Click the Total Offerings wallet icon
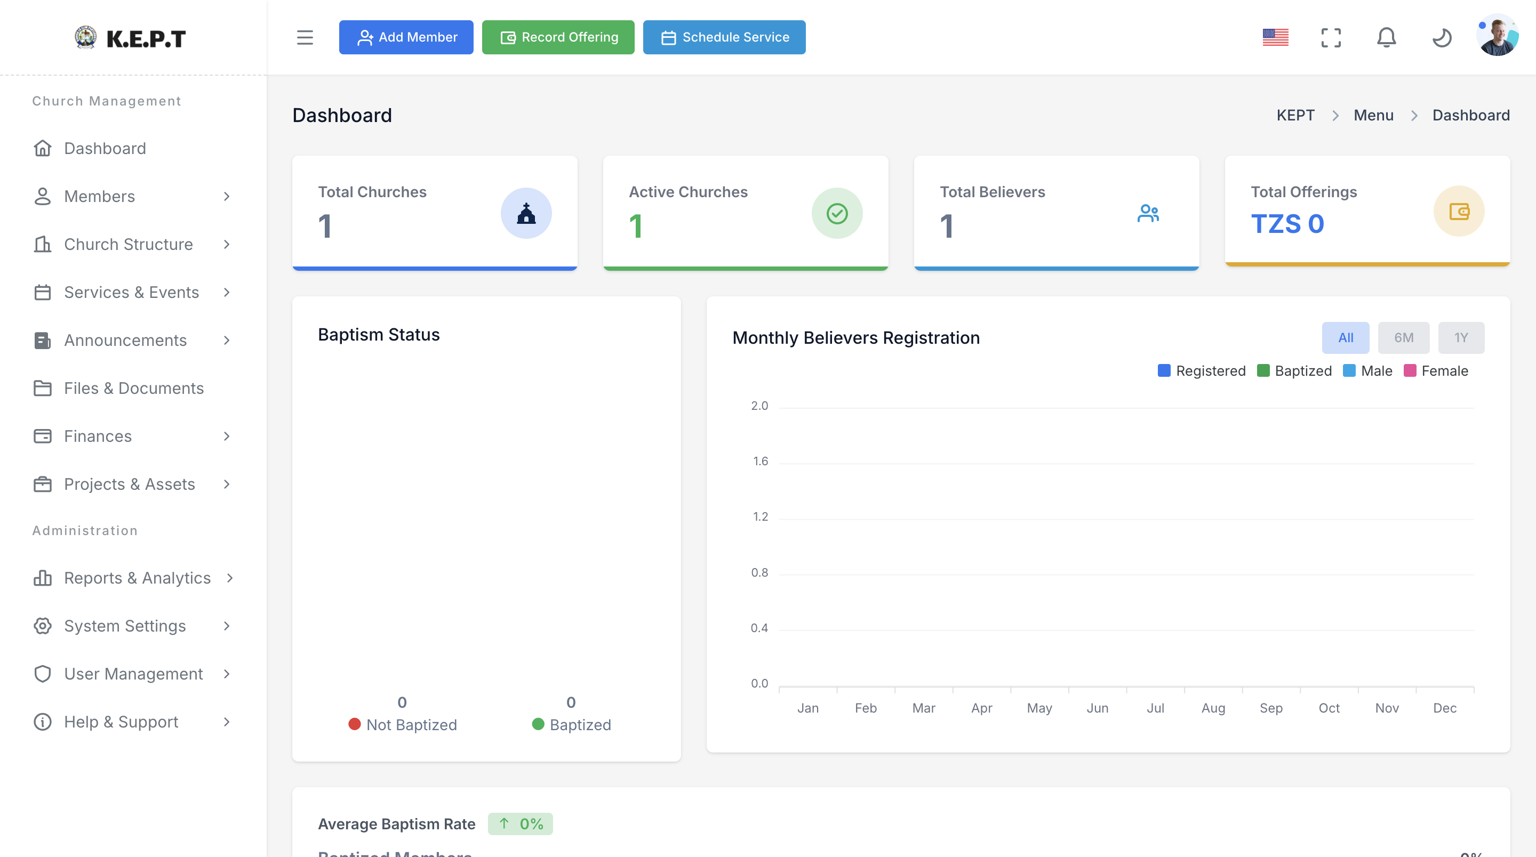This screenshot has width=1536, height=857. (x=1459, y=211)
